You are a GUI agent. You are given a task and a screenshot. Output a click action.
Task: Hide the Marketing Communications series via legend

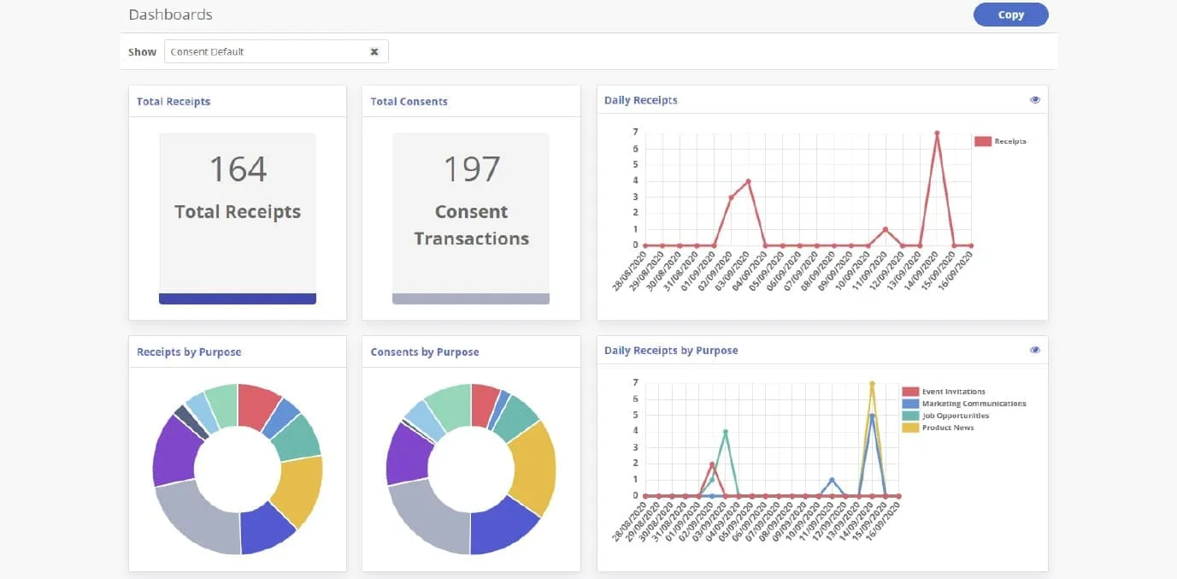[964, 404]
